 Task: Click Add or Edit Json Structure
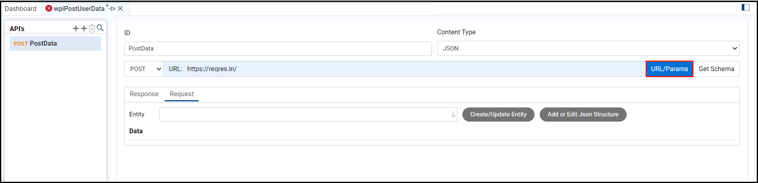(x=583, y=115)
